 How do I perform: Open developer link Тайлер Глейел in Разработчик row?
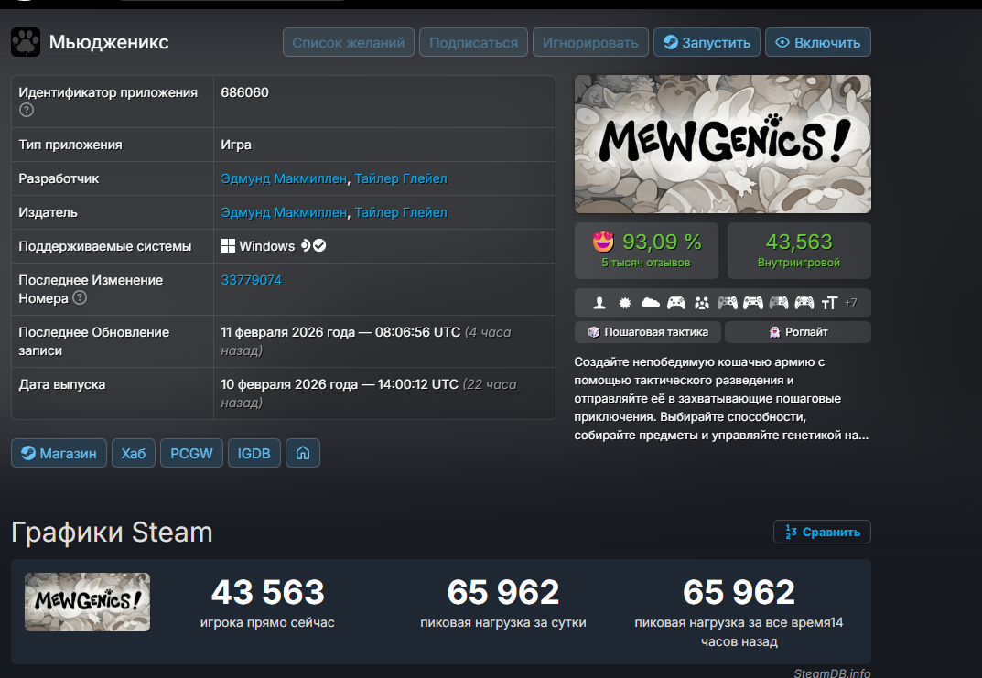pyautogui.click(x=401, y=179)
